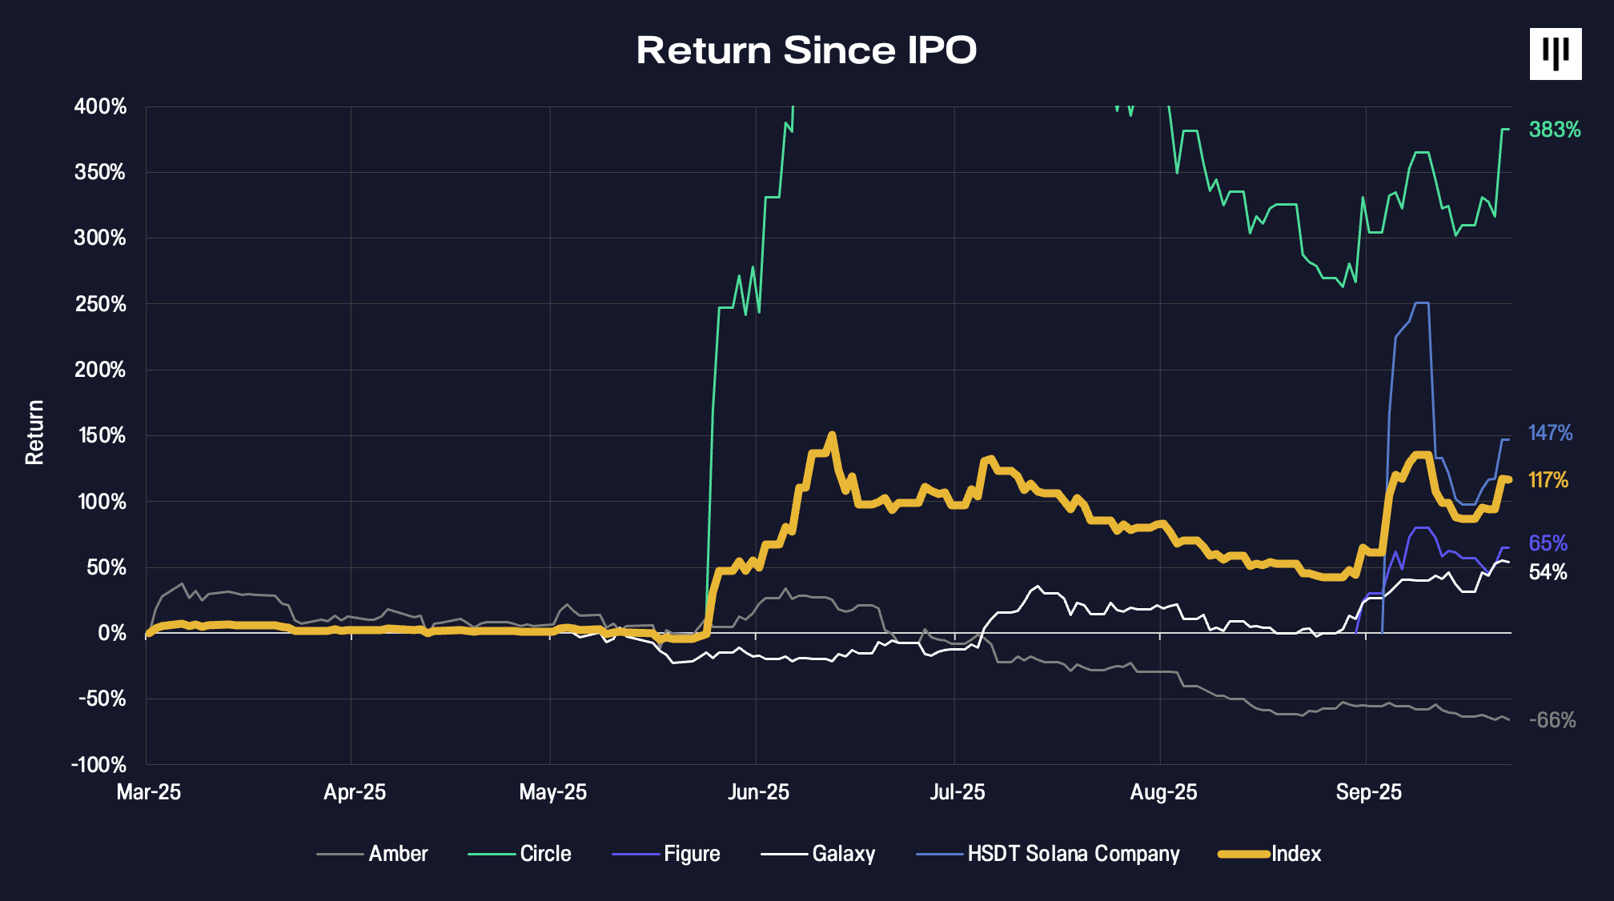Toggle the Figure legend entry
The image size is (1614, 901).
coord(691,854)
